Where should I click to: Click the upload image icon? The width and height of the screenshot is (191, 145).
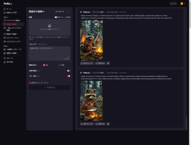tap(49, 26)
